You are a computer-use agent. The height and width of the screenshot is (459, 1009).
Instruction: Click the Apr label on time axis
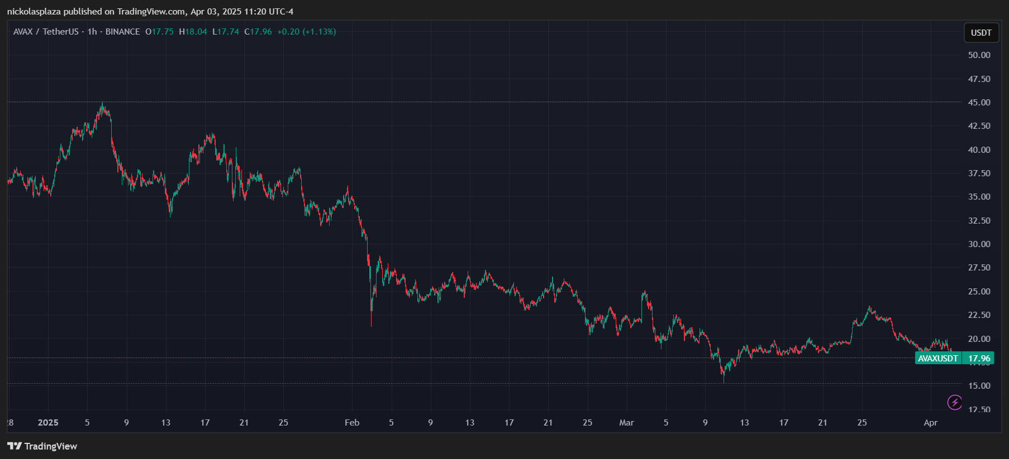(x=930, y=423)
